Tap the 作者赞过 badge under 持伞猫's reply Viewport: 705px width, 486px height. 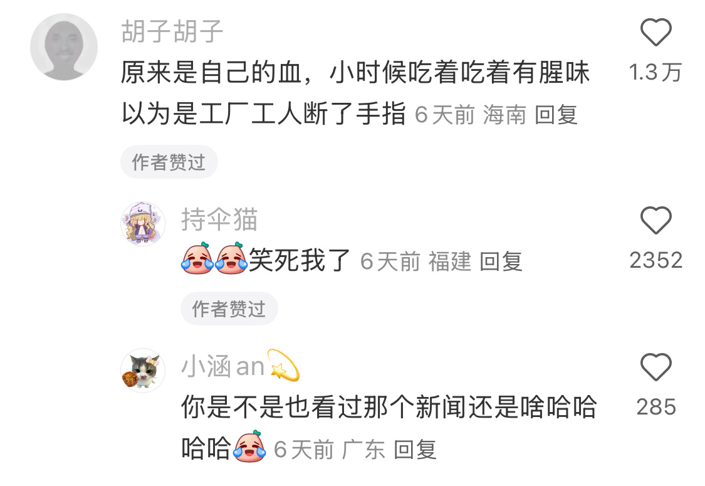click(229, 309)
